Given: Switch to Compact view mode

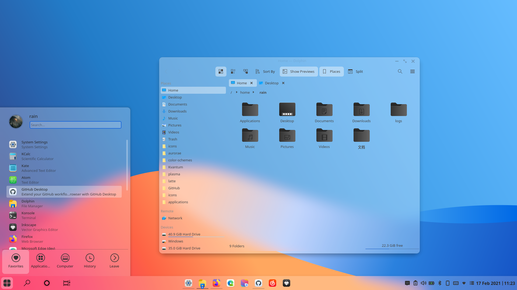Looking at the screenshot, I should [x=233, y=71].
